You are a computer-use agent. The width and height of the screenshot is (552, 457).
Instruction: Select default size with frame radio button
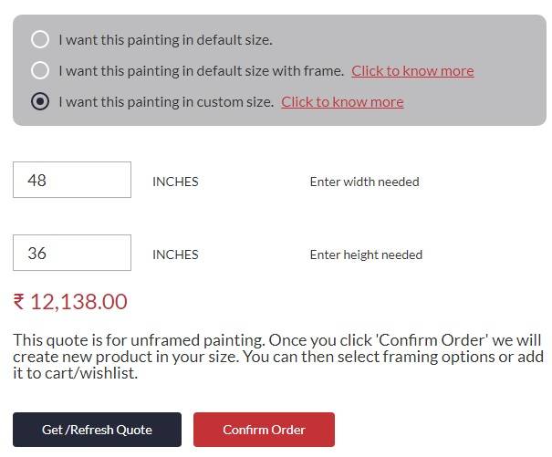tap(40, 70)
